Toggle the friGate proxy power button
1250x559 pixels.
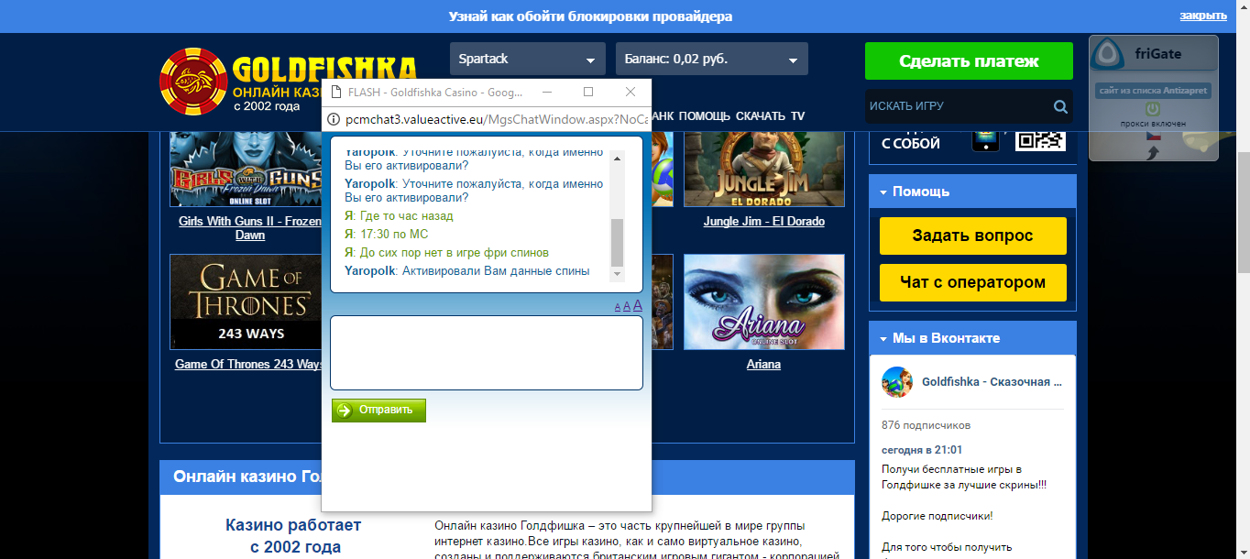click(1154, 108)
